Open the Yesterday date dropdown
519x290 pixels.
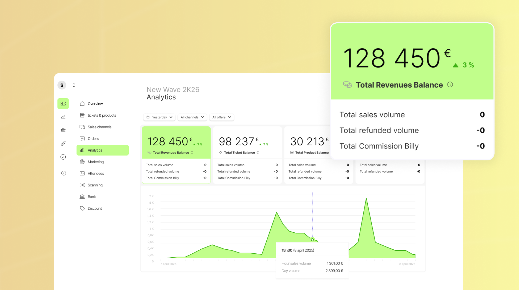159,117
